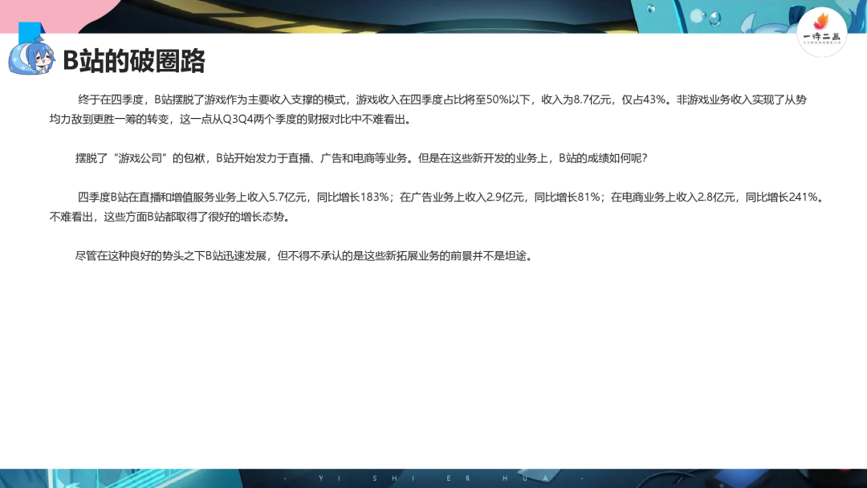Image resolution: width=867 pixels, height=488 pixels.
Task: Click the paragraph starting "摆脱了“游戏公司”的包袱"
Action: [x=361, y=159]
